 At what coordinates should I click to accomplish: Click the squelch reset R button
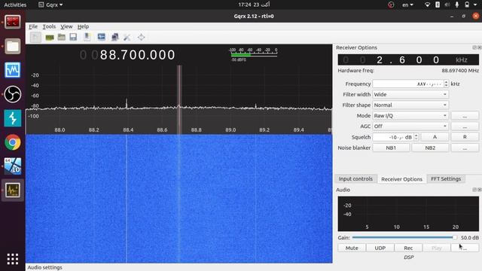465,137
